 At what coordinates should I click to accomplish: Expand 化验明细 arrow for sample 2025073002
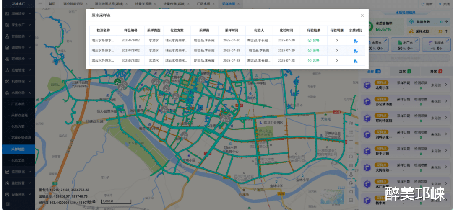(x=337, y=40)
